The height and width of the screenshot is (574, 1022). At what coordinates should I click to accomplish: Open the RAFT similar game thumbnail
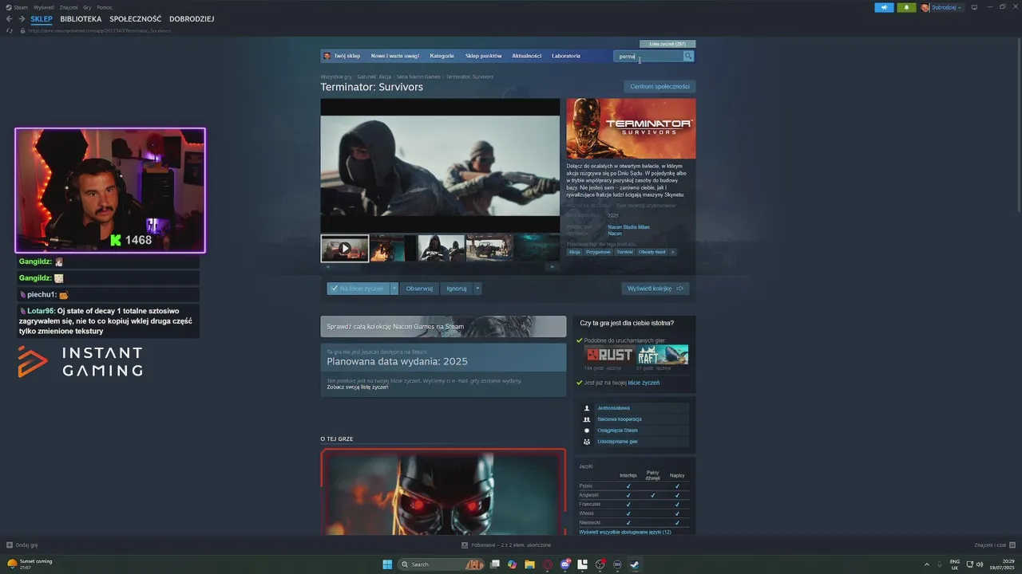click(x=663, y=355)
